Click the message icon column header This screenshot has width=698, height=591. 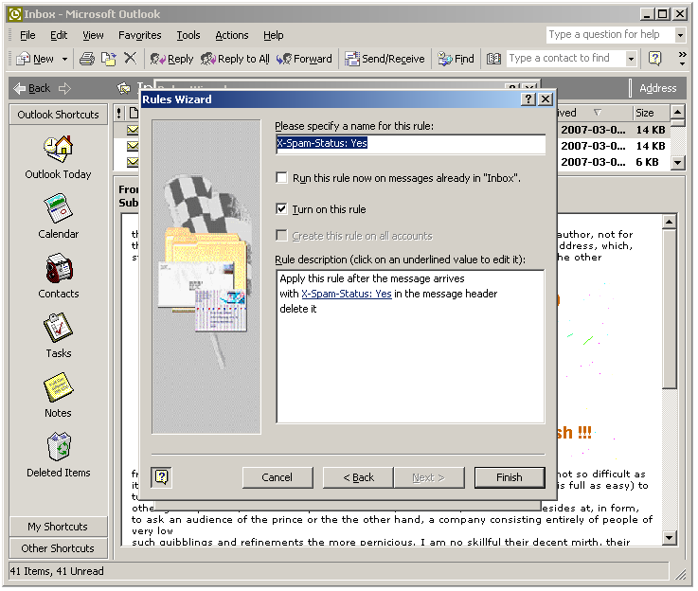[x=134, y=113]
